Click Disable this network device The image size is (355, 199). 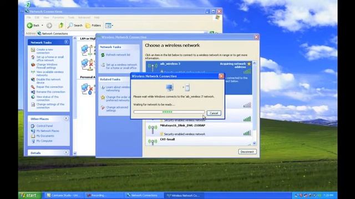pyautogui.click(x=48, y=81)
